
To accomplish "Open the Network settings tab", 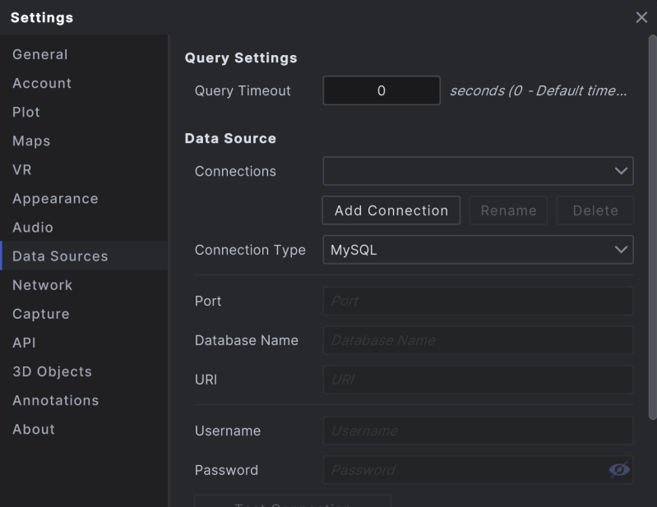I will coord(43,284).
